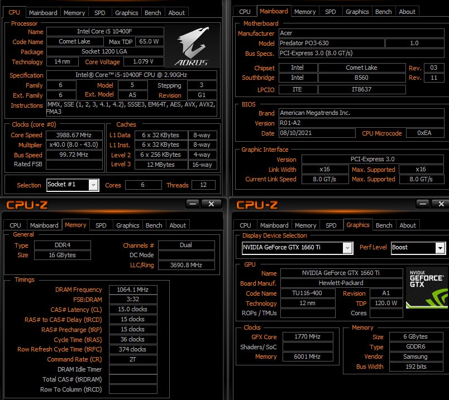Click the AORUS logo in the CPU window
Screen dimensions: 449x400
point(192,46)
